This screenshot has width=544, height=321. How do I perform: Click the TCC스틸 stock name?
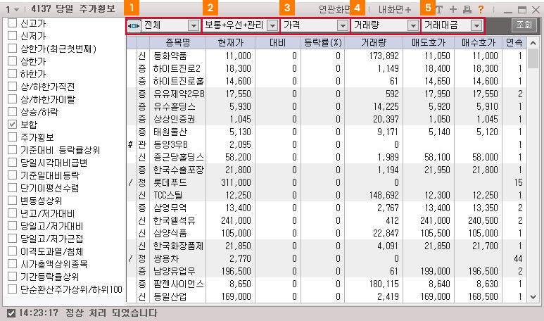[167, 195]
